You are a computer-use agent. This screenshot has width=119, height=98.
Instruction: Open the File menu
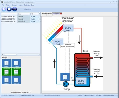[3, 5]
